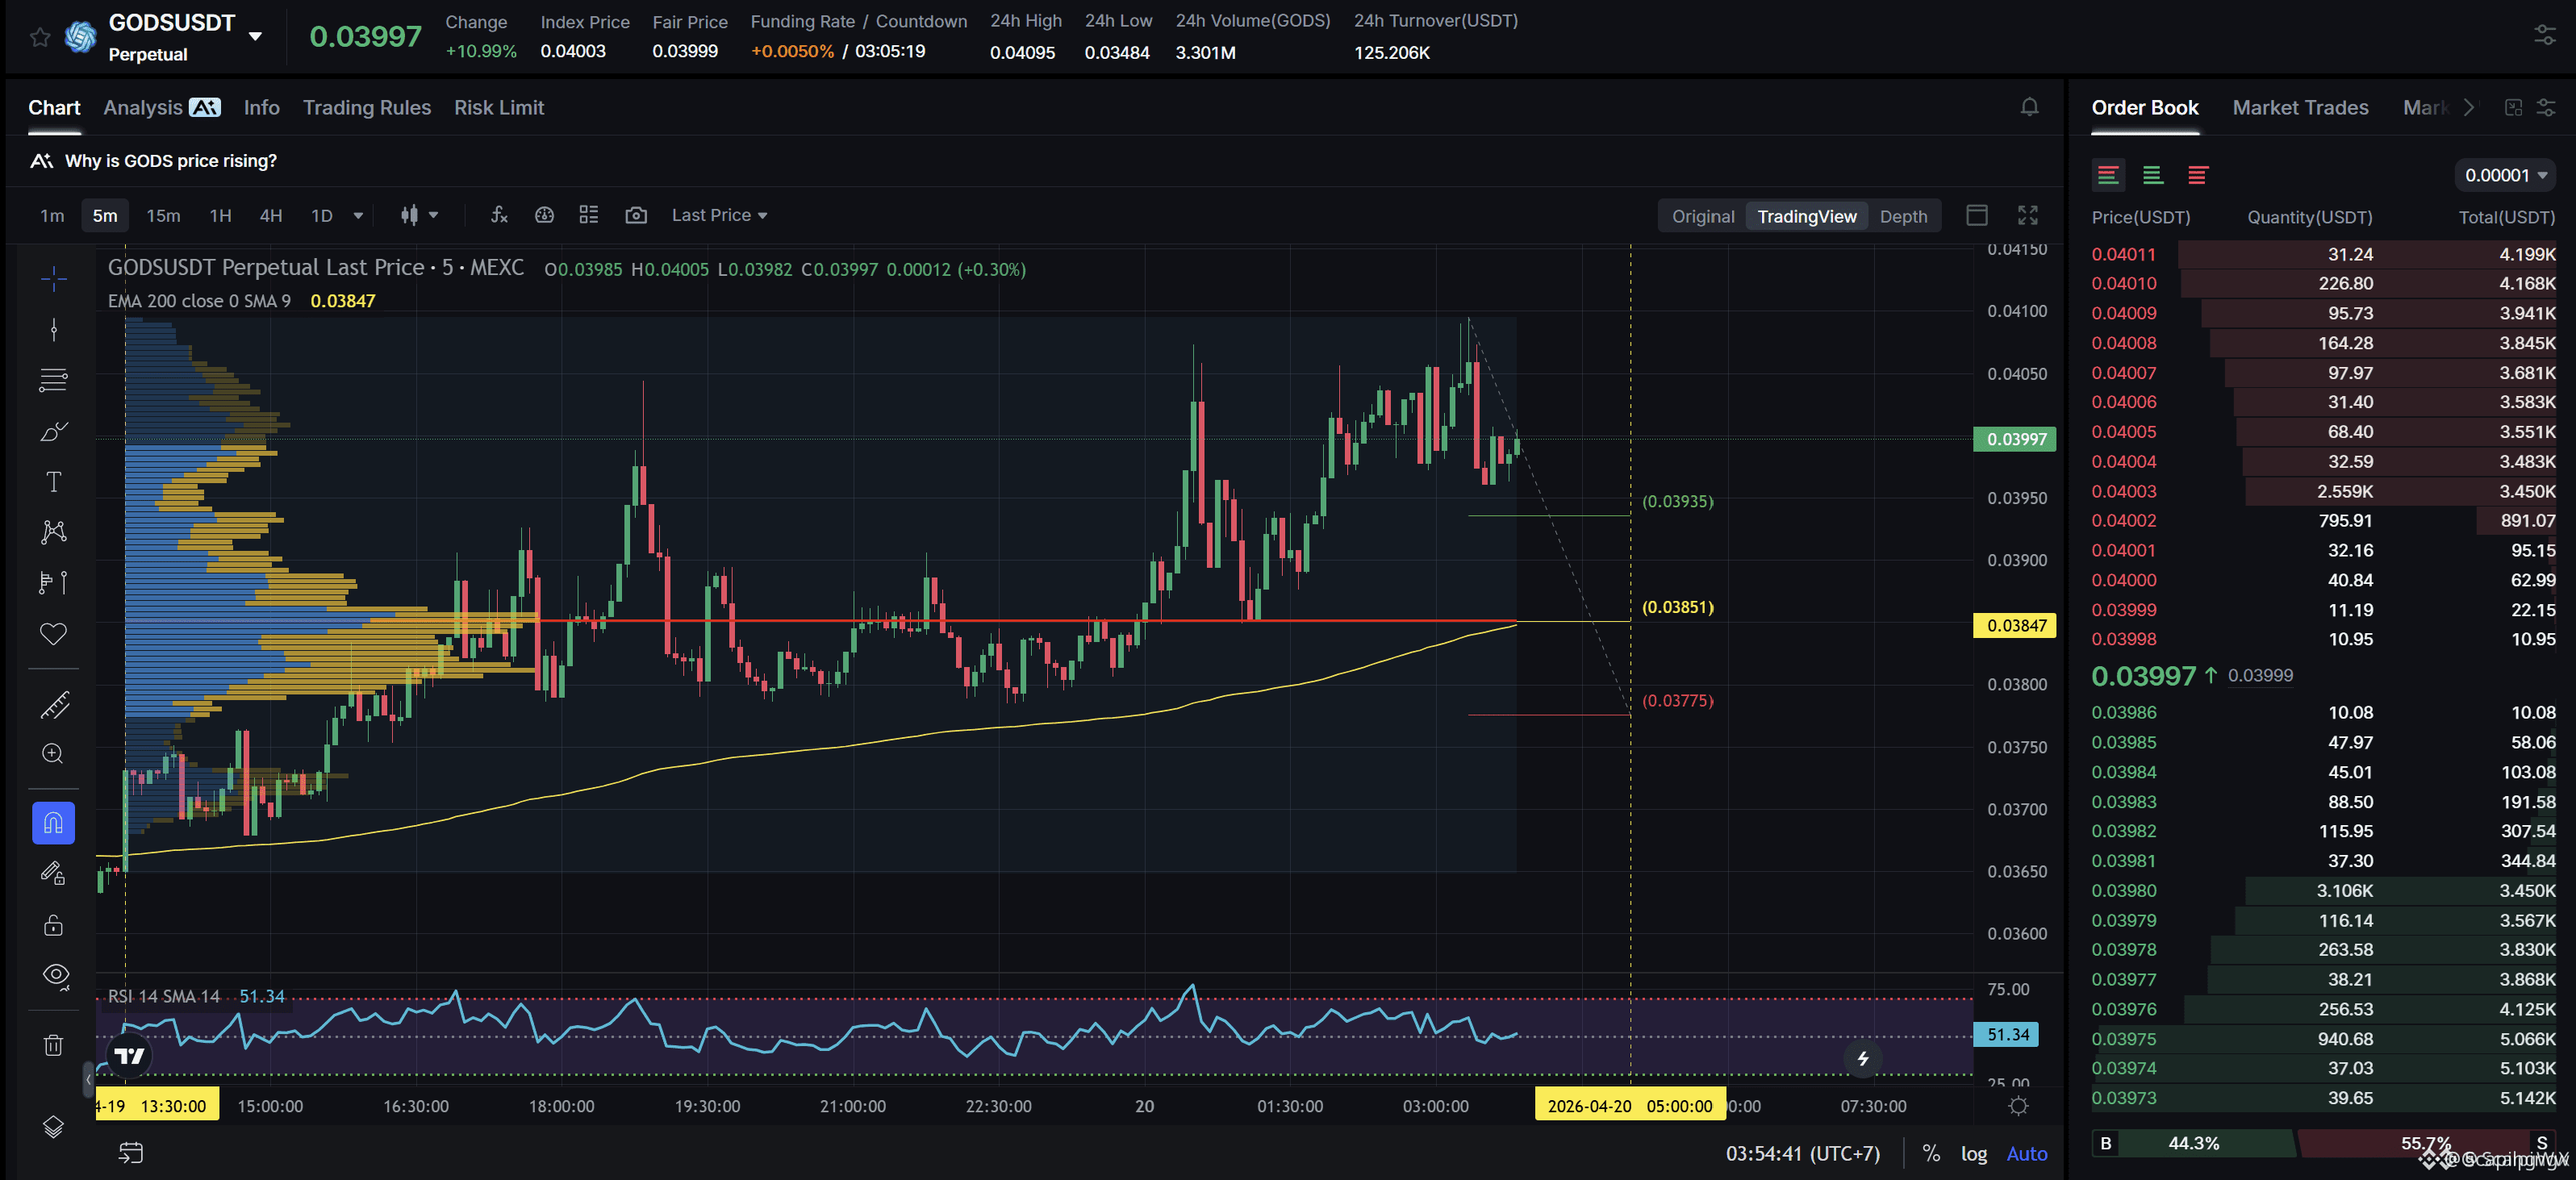
Task: Delete drawings with trash icon
Action: point(54,1045)
